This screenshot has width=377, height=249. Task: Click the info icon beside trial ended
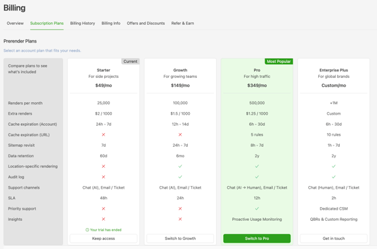coord(87,230)
